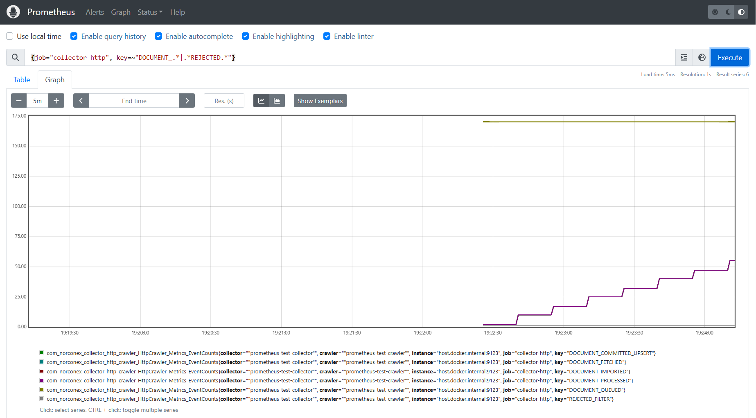Enable the Use local time checkbox
This screenshot has width=756, height=418.
click(9, 36)
